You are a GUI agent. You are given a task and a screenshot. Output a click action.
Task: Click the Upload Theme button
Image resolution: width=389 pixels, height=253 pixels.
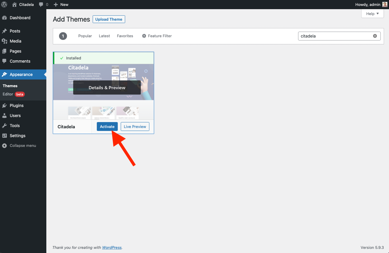(x=109, y=19)
